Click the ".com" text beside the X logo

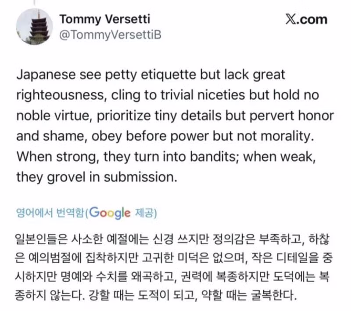tap(314, 20)
